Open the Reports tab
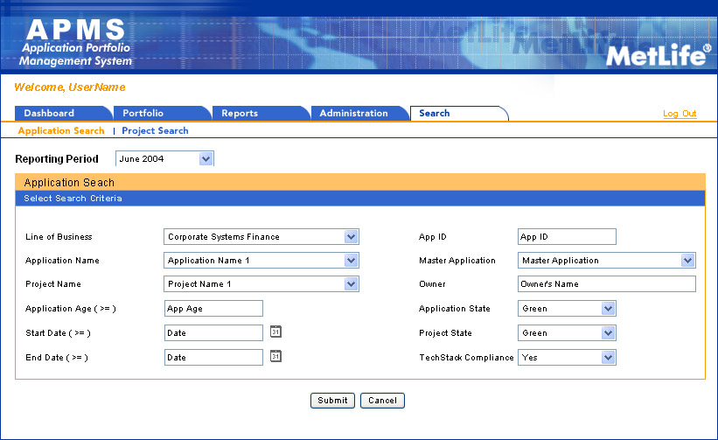 261,113
